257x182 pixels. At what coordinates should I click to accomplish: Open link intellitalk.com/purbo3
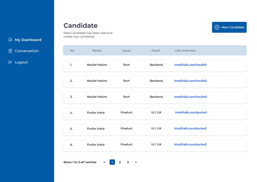pos(190,144)
